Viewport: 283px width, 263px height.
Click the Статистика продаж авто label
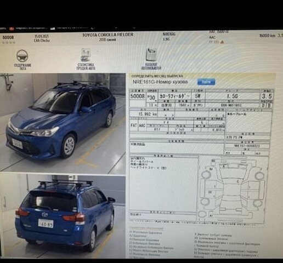[86, 66]
